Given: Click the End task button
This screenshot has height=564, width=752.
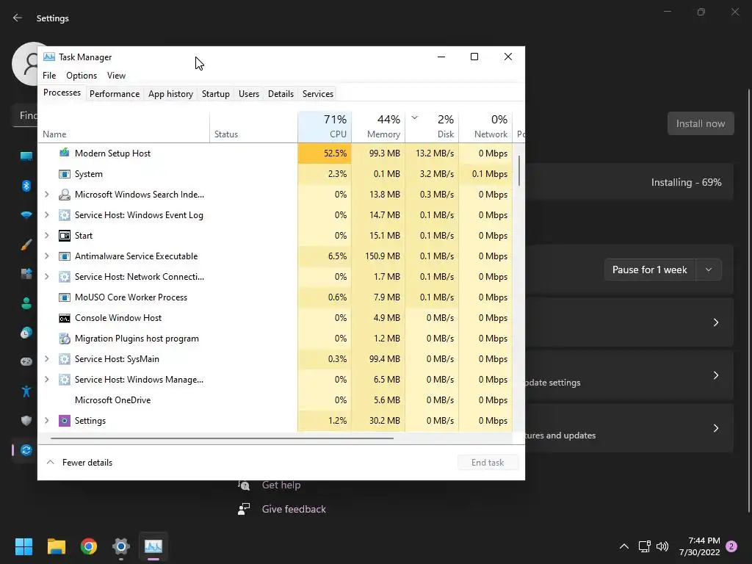Looking at the screenshot, I should point(488,463).
